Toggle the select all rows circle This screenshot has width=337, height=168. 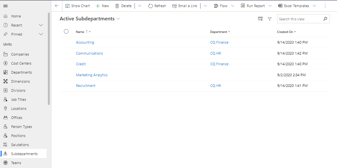point(66,31)
